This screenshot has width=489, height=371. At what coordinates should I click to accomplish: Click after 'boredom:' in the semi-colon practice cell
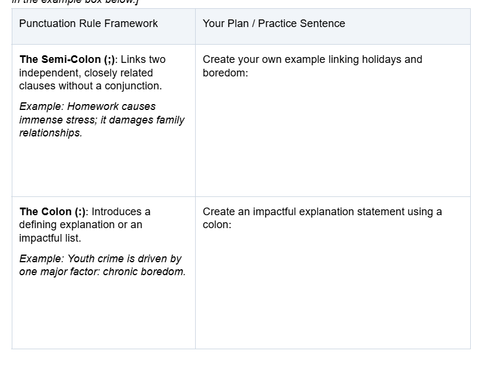coord(251,73)
